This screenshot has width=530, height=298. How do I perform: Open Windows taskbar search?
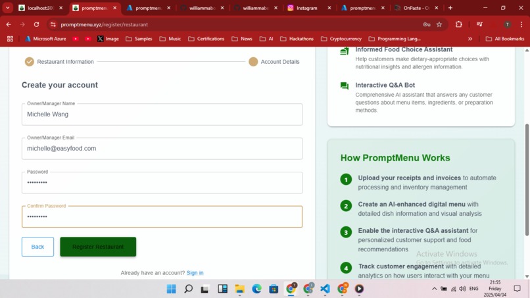point(188,289)
